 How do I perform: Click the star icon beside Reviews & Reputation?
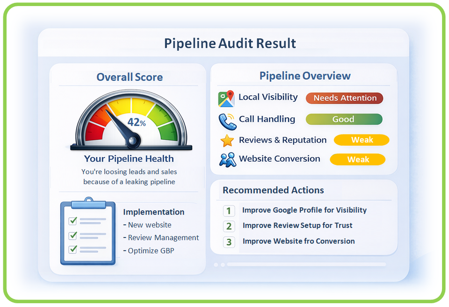[x=226, y=140]
